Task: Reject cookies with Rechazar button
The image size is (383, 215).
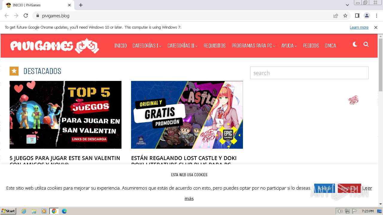Action: pos(349,188)
